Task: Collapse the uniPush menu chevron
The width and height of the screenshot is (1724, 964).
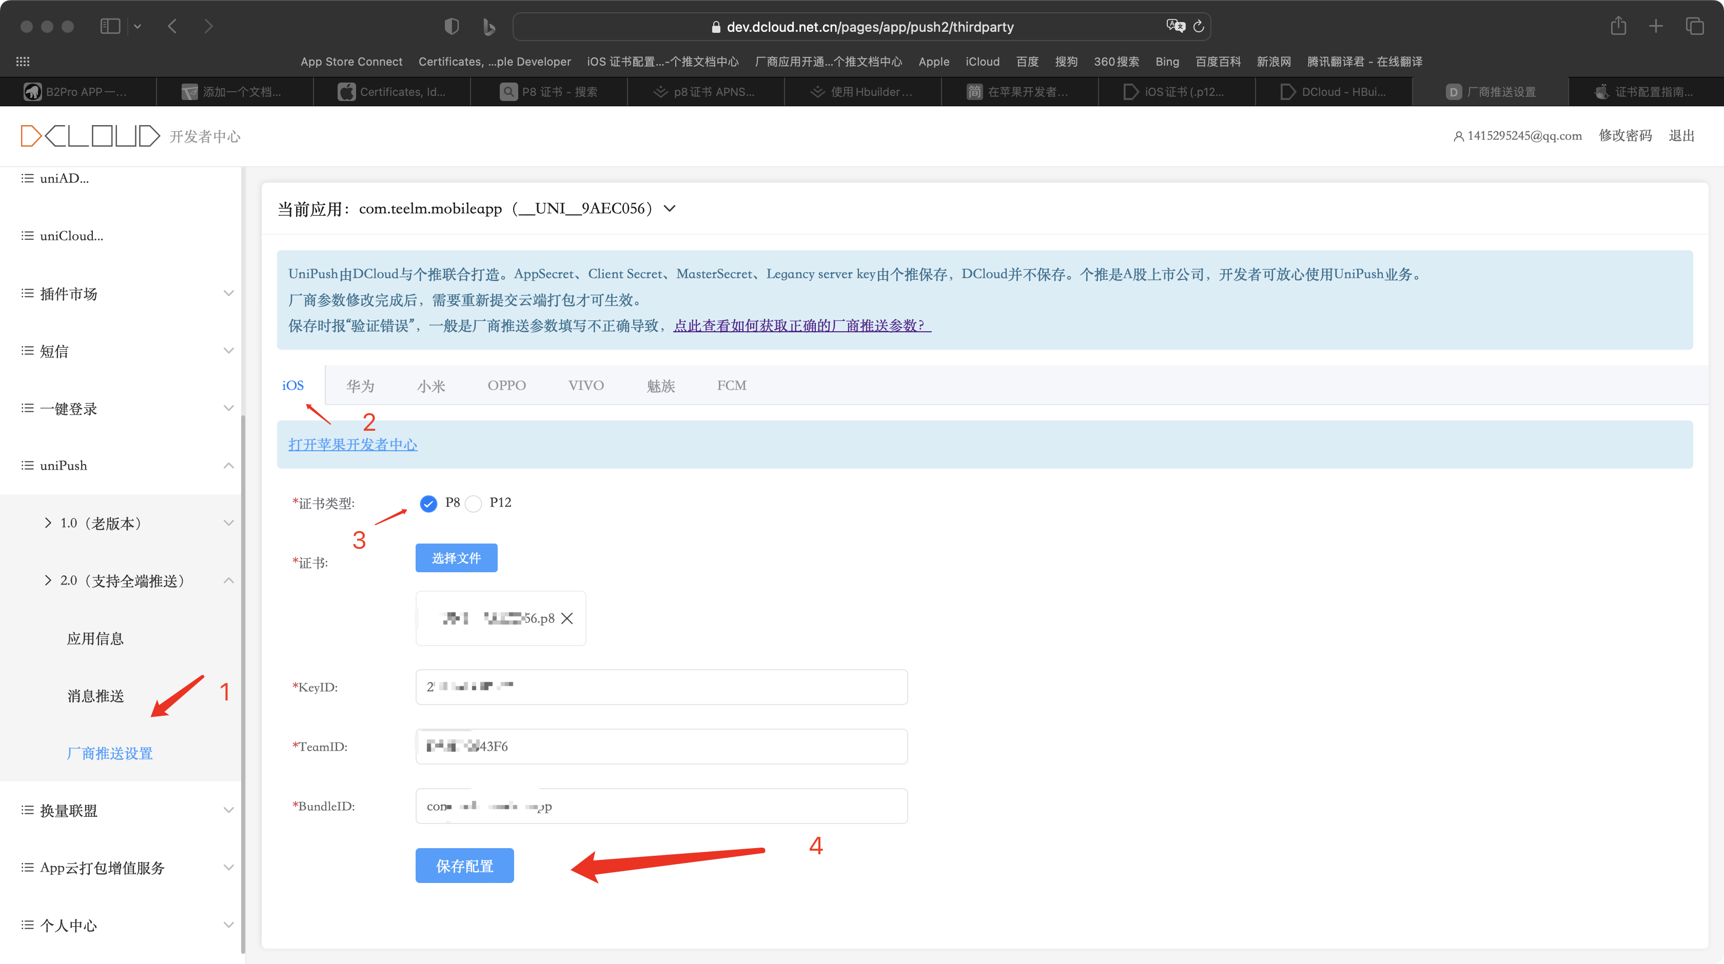Action: click(x=228, y=466)
